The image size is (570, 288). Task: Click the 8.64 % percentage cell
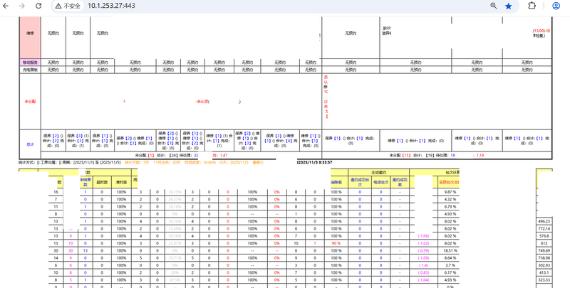tap(450, 258)
